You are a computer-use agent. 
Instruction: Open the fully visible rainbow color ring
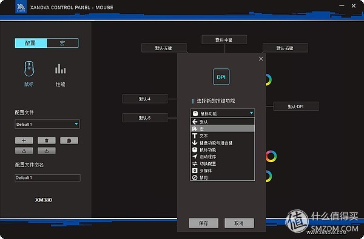coord(271,156)
